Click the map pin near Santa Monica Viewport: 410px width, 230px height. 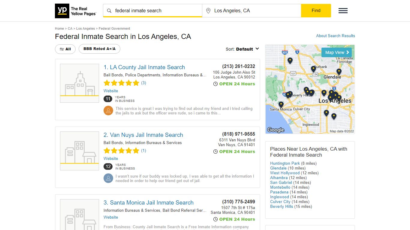281,105
